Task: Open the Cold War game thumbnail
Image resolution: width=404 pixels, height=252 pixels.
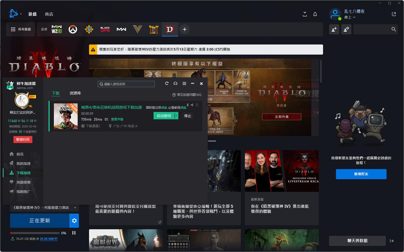Action: click(x=66, y=116)
